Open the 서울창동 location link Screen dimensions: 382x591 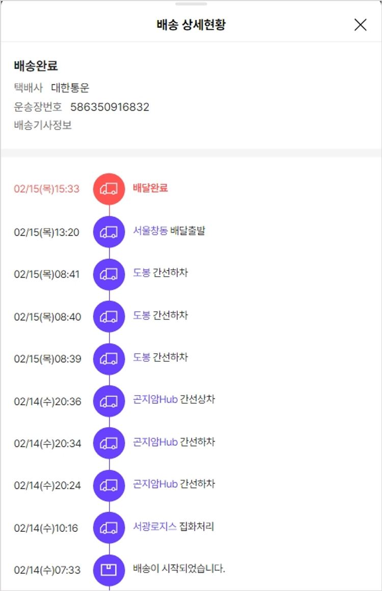[150, 231]
